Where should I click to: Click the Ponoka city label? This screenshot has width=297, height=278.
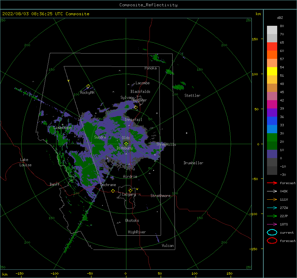(x=150, y=68)
